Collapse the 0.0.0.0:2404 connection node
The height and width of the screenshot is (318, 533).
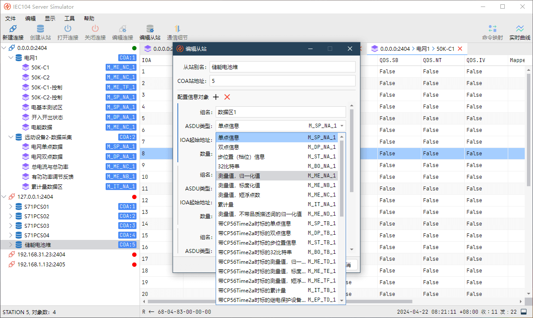coord(4,48)
